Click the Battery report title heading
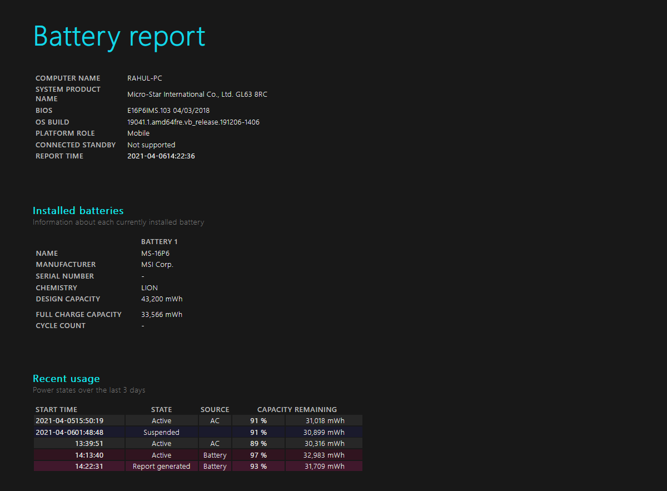 pyautogui.click(x=119, y=37)
